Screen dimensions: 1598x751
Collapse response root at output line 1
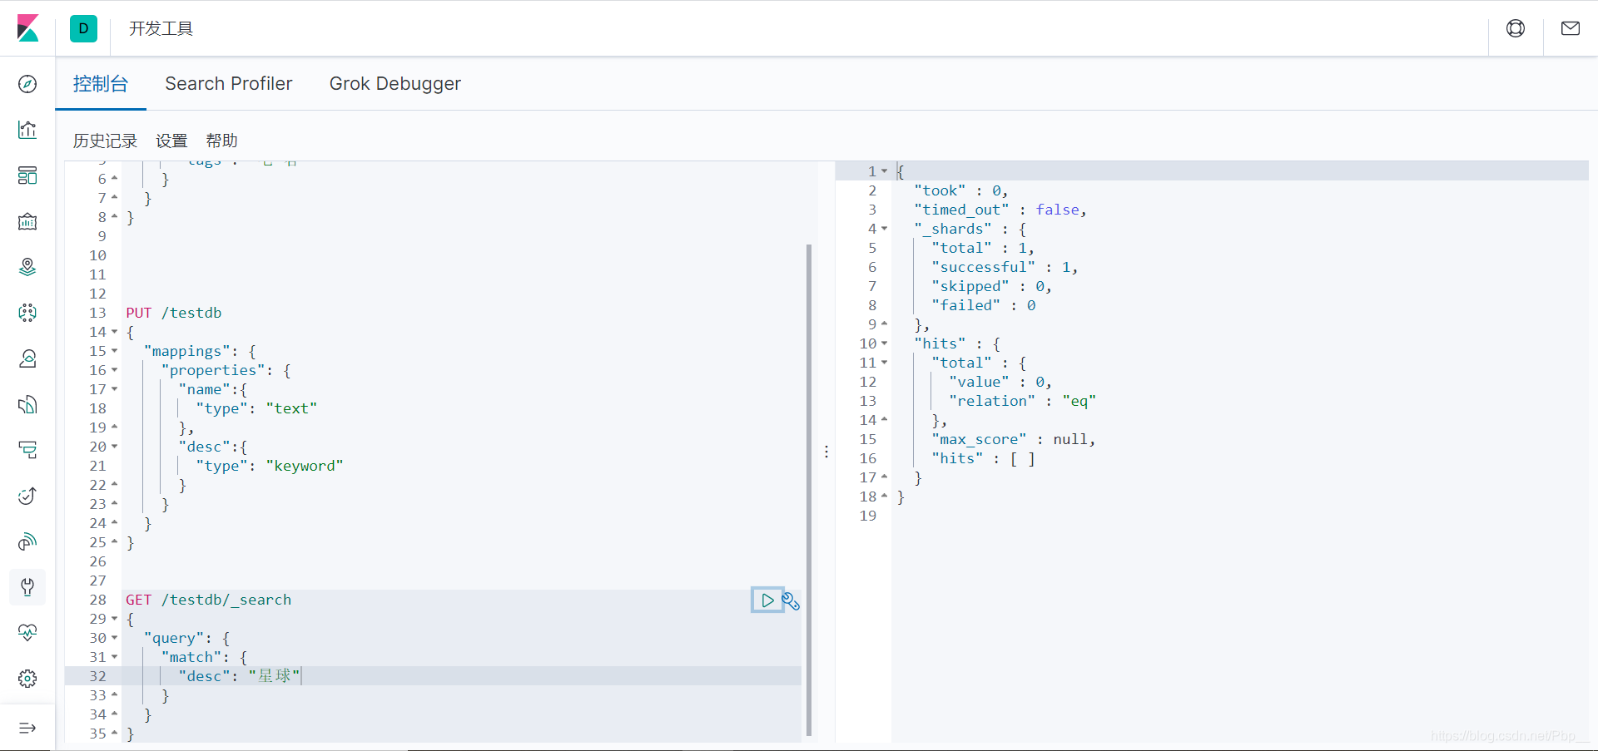click(x=885, y=171)
